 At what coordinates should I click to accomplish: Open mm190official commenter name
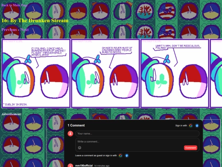pos(84,166)
